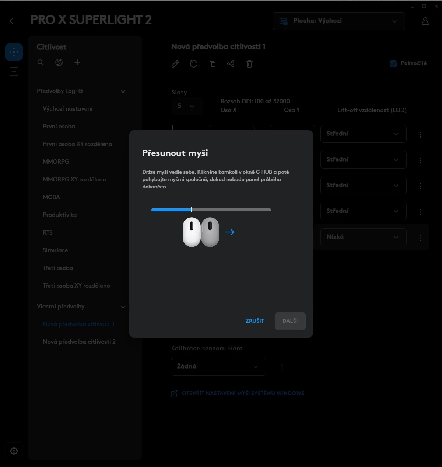Screen dimensions: 442x467
Task: Open second Střední LOD dropdown
Action: (x=364, y=159)
